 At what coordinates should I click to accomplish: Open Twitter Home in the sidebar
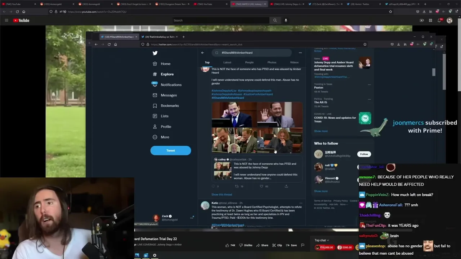tap(161, 64)
